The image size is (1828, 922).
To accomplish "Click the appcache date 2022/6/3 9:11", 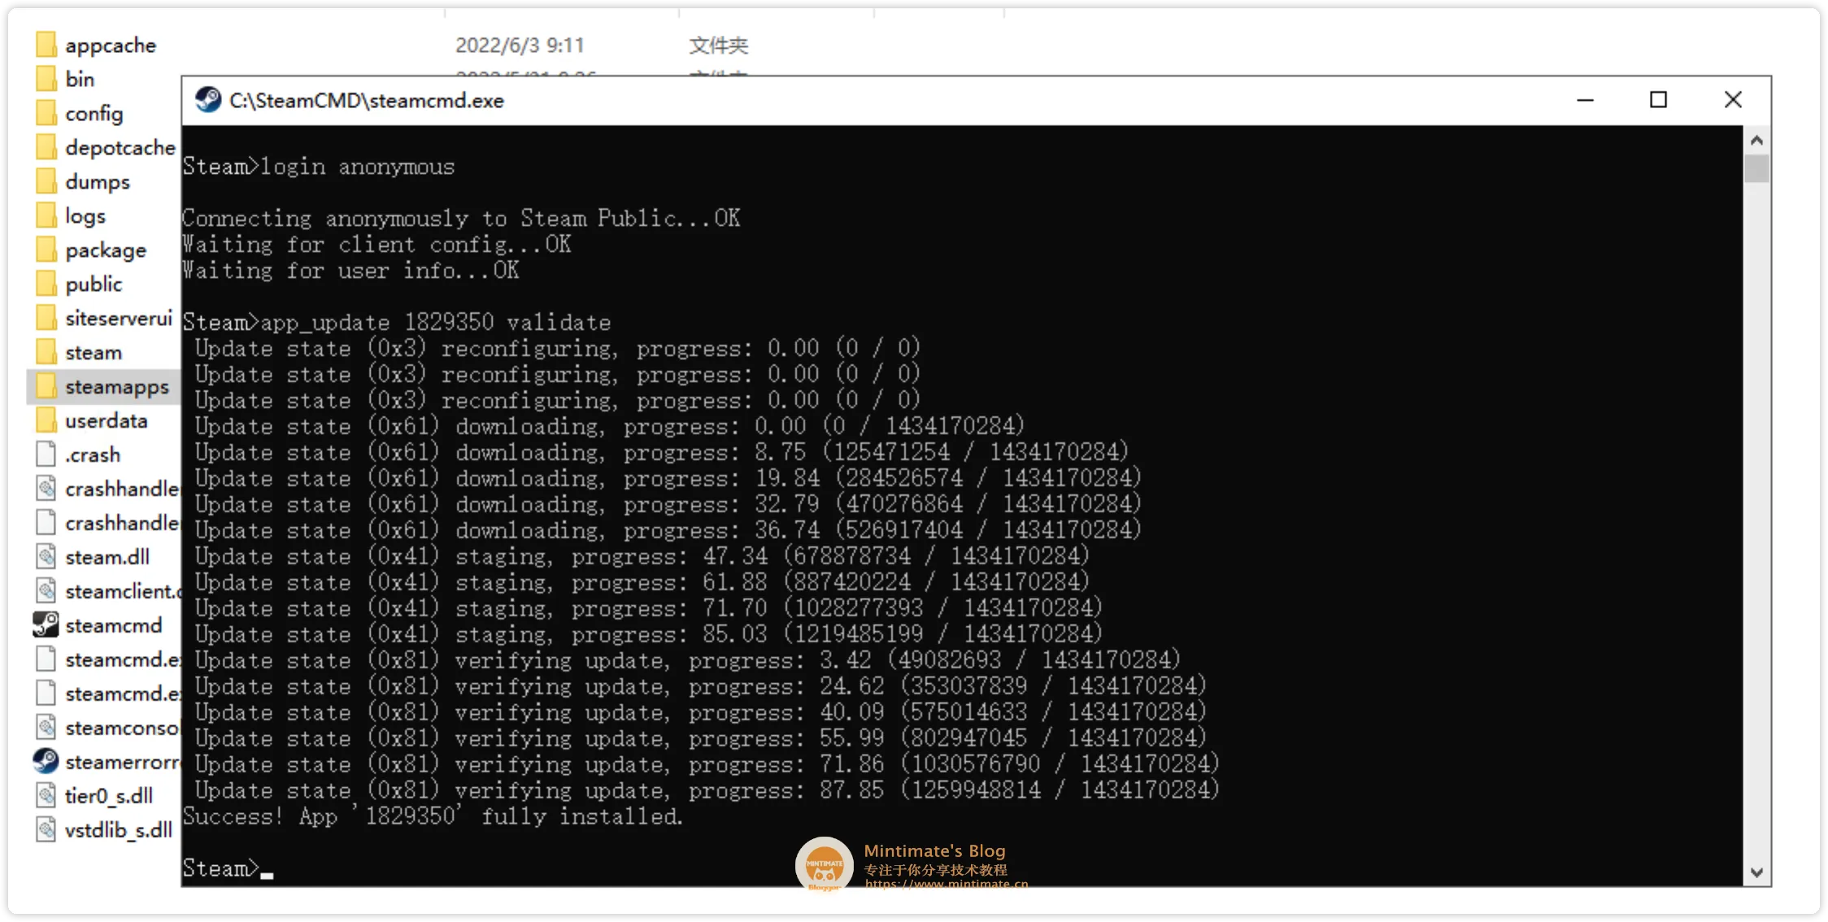I will coord(520,46).
